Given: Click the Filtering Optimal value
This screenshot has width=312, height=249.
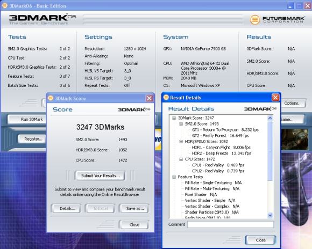Looking at the screenshot, I should tap(131, 63).
